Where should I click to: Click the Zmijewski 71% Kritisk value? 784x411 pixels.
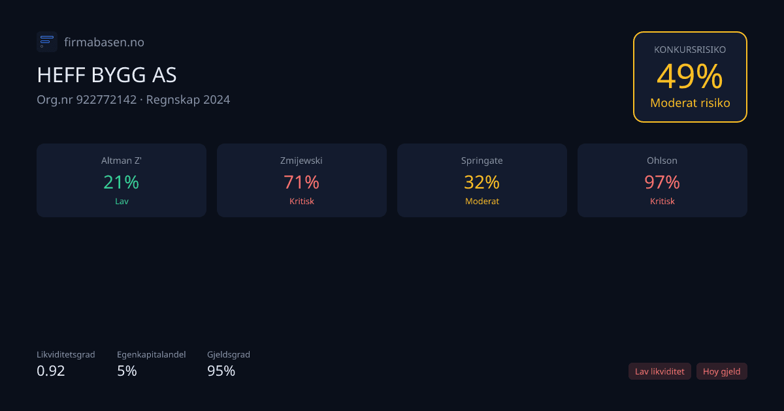(x=301, y=182)
